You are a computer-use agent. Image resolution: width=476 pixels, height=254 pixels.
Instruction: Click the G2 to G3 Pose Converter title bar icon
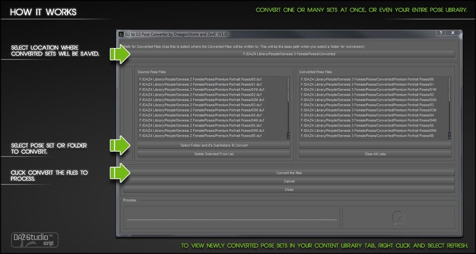click(x=120, y=35)
